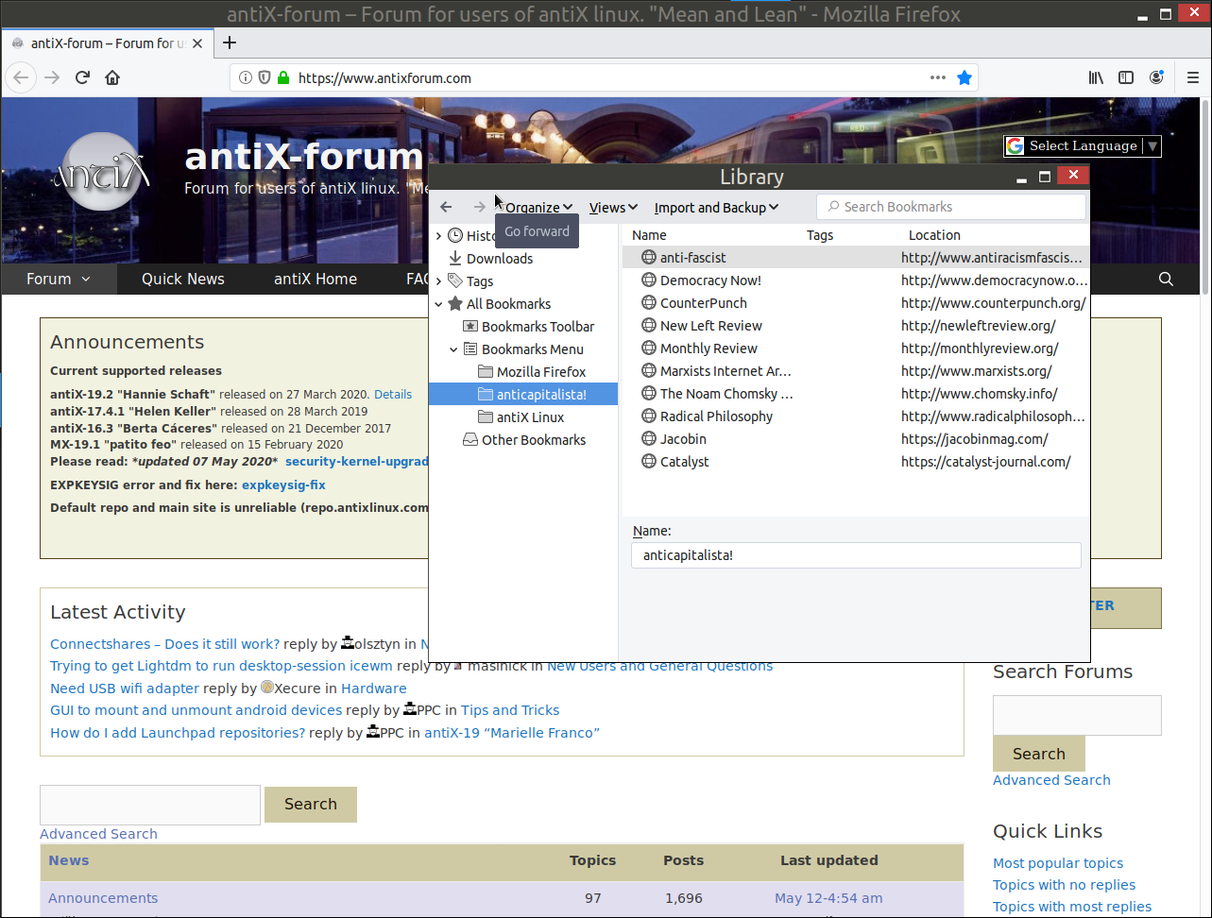Click the green padlock security icon
Screen dimensions: 1212x918
point(282,78)
